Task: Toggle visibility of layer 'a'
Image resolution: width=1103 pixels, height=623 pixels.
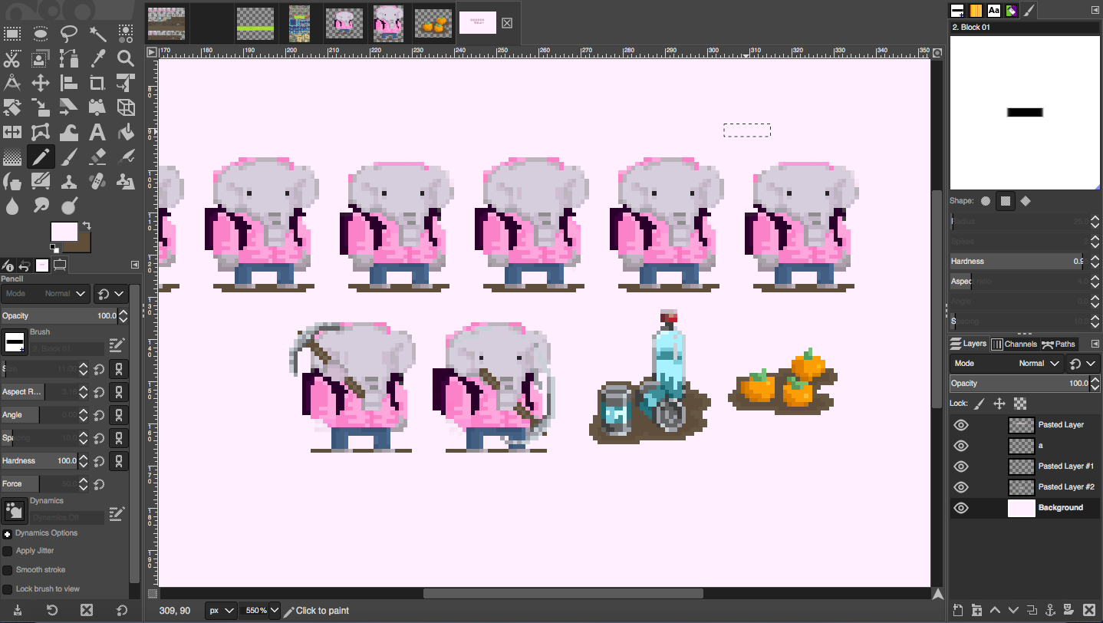Action: click(961, 446)
